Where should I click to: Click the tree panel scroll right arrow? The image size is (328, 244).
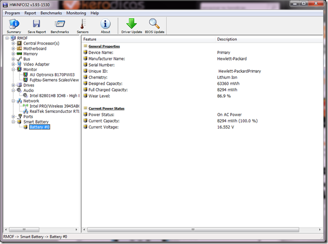76,230
